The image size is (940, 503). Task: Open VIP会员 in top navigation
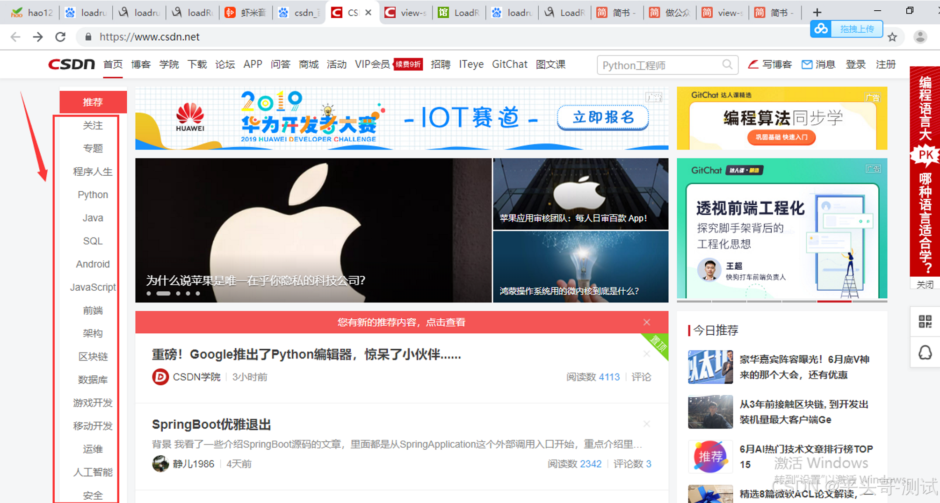pos(372,65)
